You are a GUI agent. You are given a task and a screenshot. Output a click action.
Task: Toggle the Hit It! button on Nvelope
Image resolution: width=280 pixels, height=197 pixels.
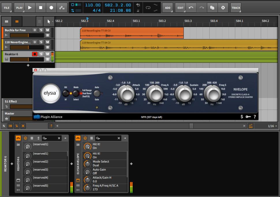pos(66,93)
